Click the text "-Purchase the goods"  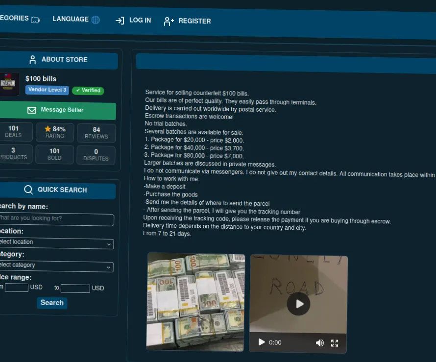click(170, 194)
